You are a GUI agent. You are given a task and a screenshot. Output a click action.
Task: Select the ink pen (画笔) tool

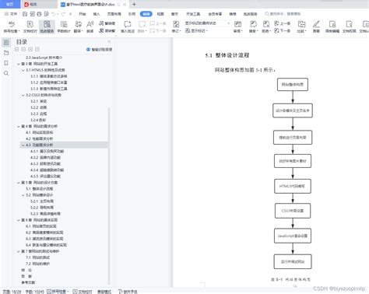click(316, 26)
